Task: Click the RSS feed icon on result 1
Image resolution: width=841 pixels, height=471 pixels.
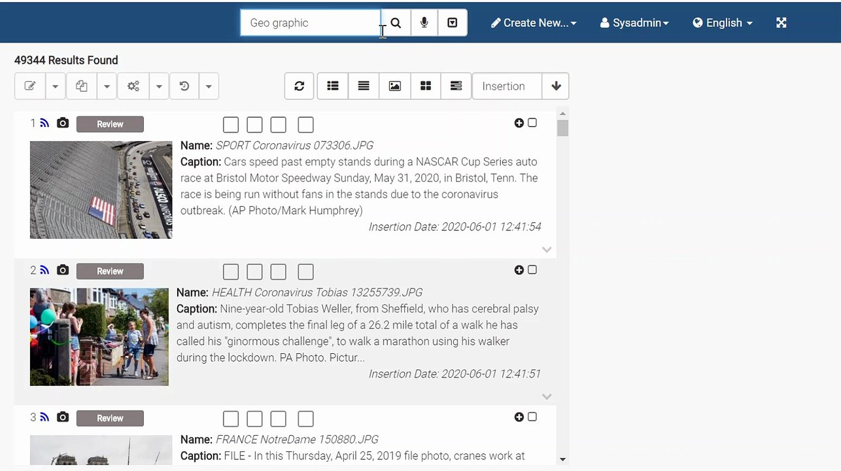Action: point(44,123)
